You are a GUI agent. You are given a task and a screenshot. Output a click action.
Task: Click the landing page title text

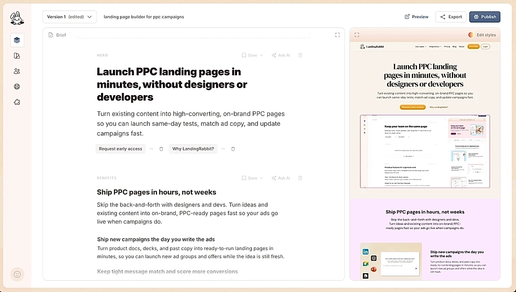point(144,17)
